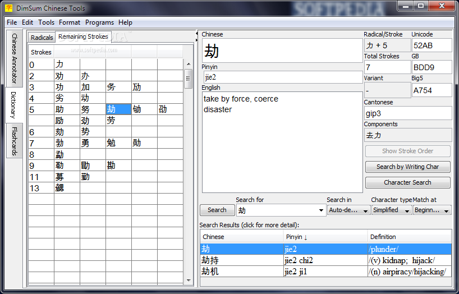Select character 勉 in stroke row 7
This screenshot has height=294, width=459.
coord(118,143)
